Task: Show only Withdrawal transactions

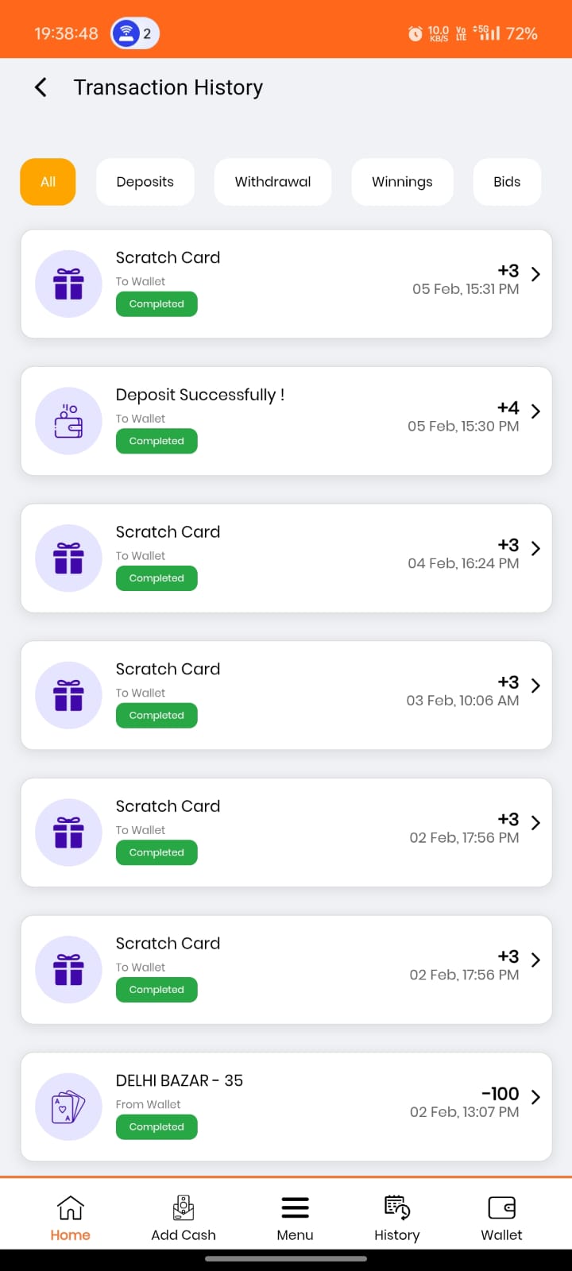Action: tap(272, 182)
